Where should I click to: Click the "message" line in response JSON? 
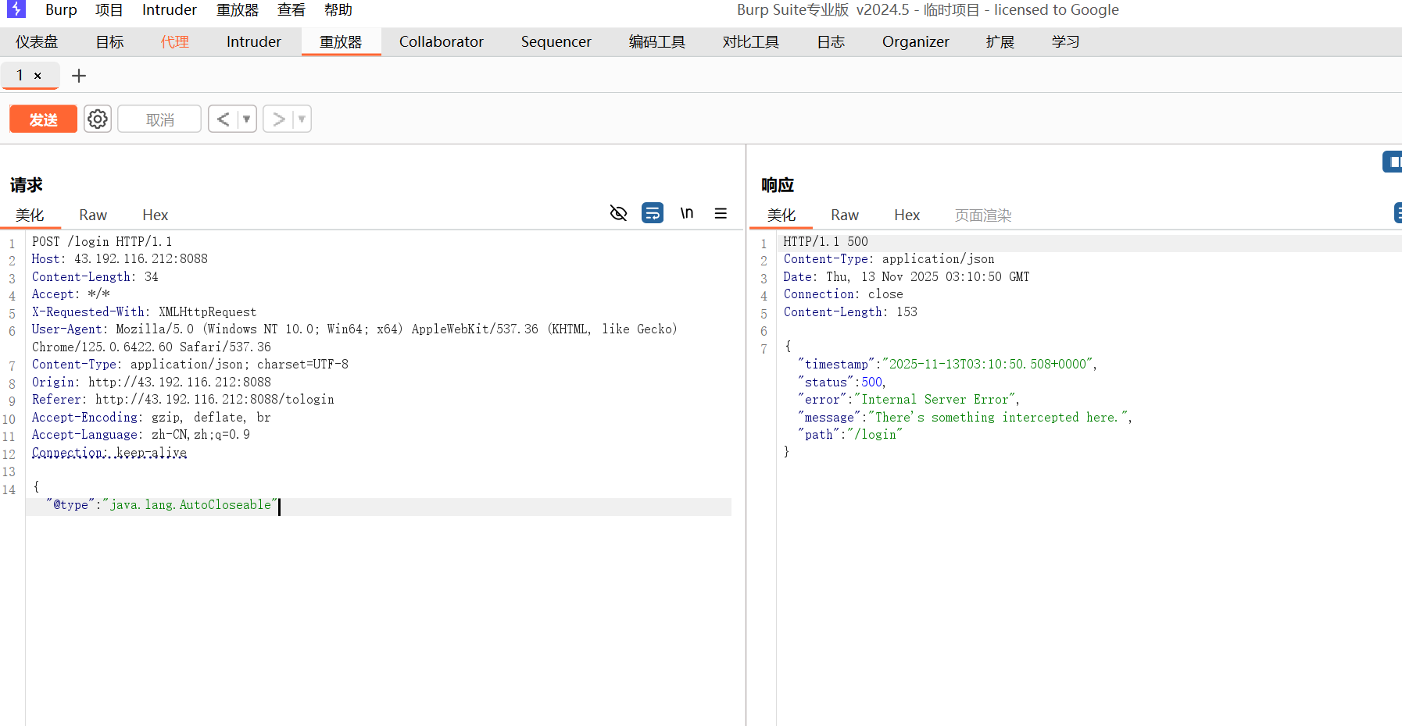click(965, 417)
